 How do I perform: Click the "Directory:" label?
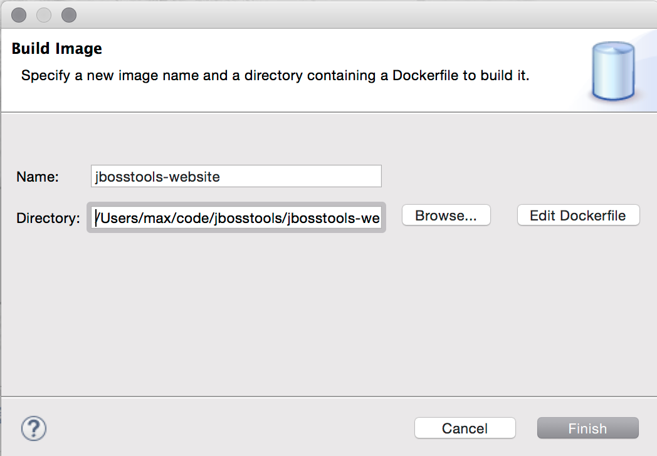tap(48, 218)
